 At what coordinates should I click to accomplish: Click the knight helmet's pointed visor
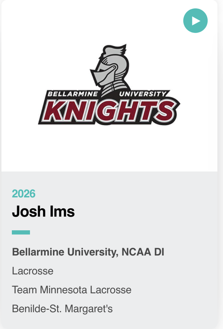click(x=98, y=72)
